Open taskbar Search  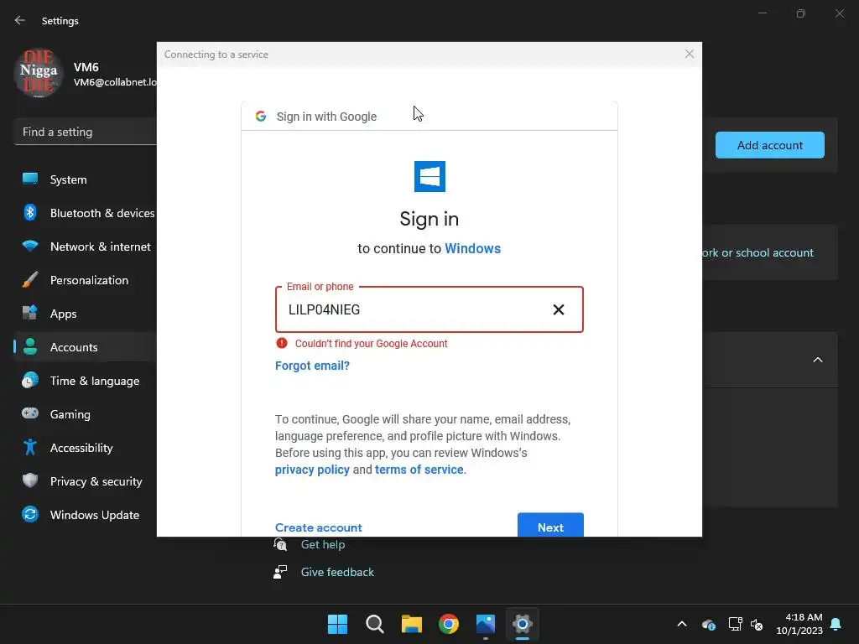click(x=375, y=624)
